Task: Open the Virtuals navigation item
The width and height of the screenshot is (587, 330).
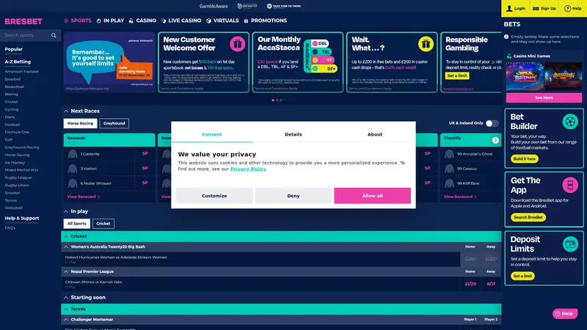Action: (x=222, y=21)
